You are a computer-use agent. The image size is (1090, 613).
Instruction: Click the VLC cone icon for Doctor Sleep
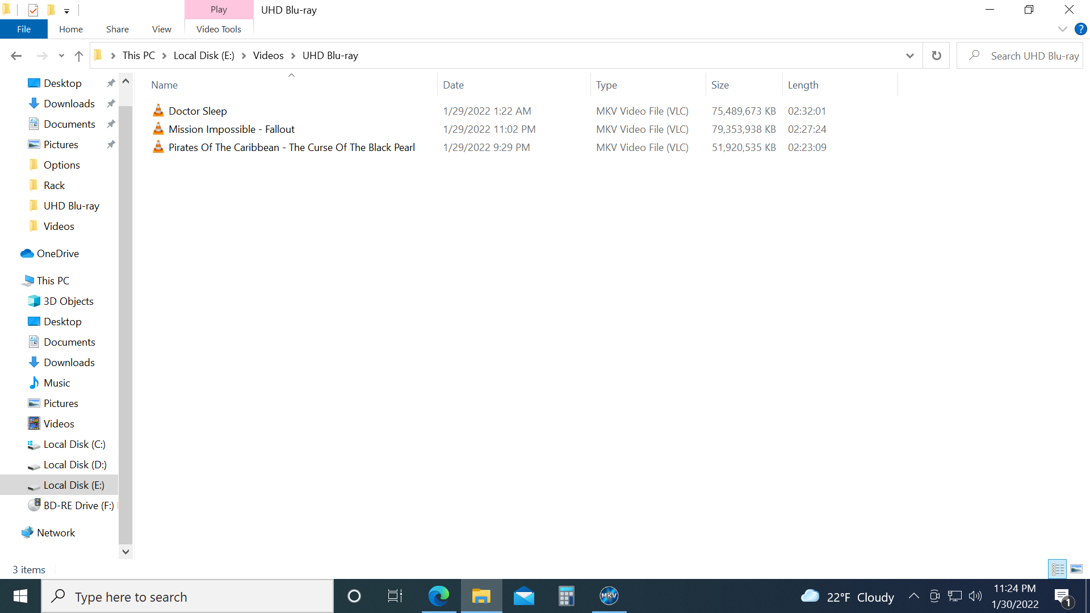point(158,111)
